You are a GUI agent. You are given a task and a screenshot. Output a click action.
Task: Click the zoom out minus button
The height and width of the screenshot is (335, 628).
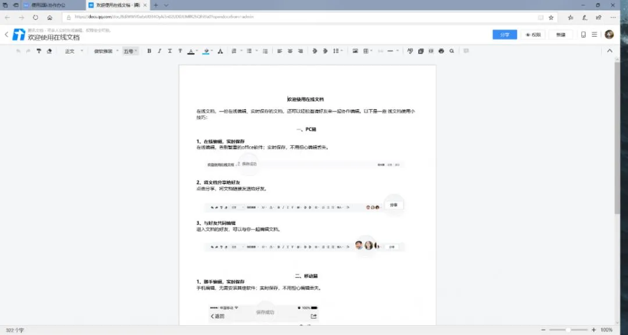(543, 330)
